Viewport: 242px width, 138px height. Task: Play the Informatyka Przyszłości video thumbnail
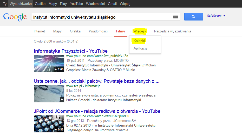(49, 64)
